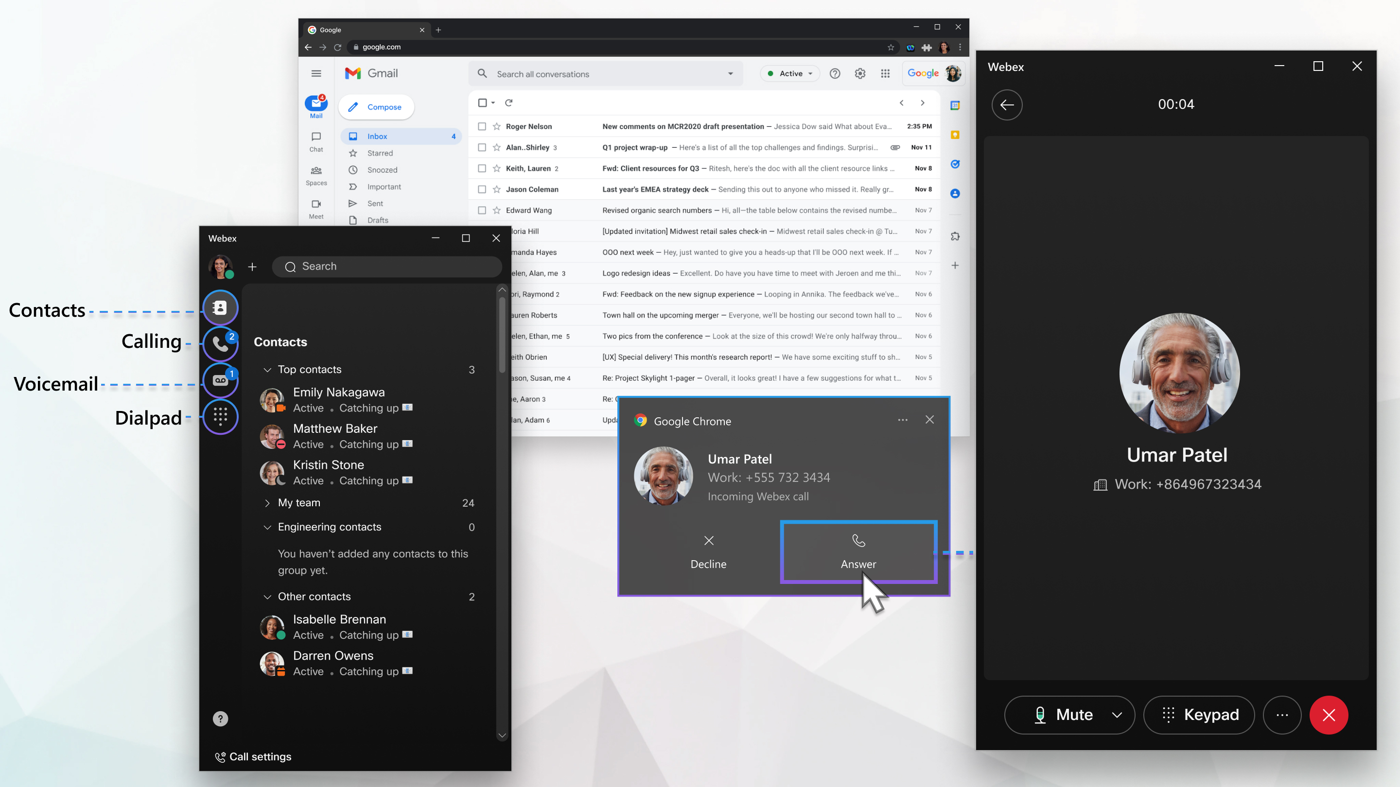
Task: Click the plus icon next to Webex search
Action: point(252,267)
